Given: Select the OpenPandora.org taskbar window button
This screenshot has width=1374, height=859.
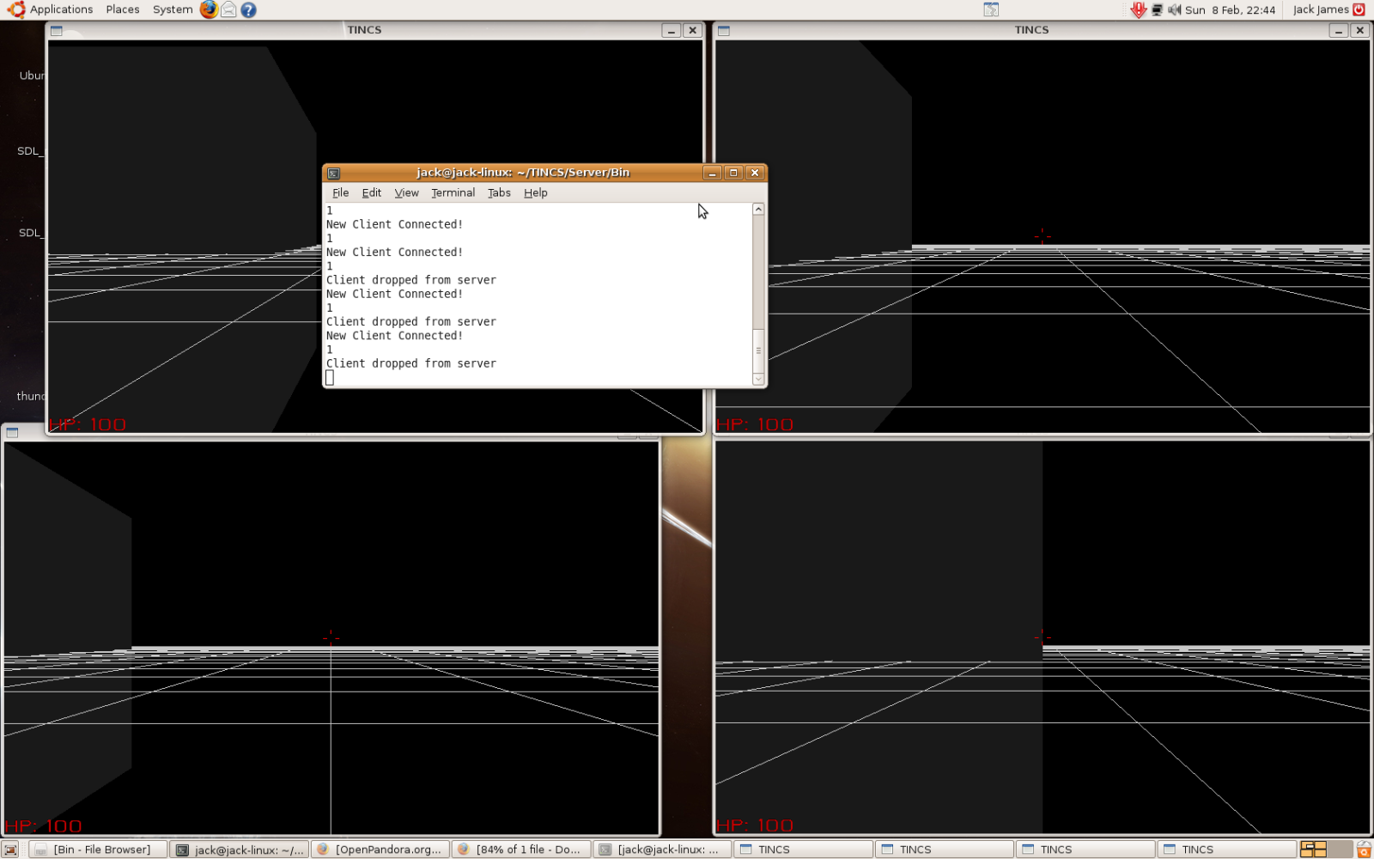Looking at the screenshot, I should 380,850.
